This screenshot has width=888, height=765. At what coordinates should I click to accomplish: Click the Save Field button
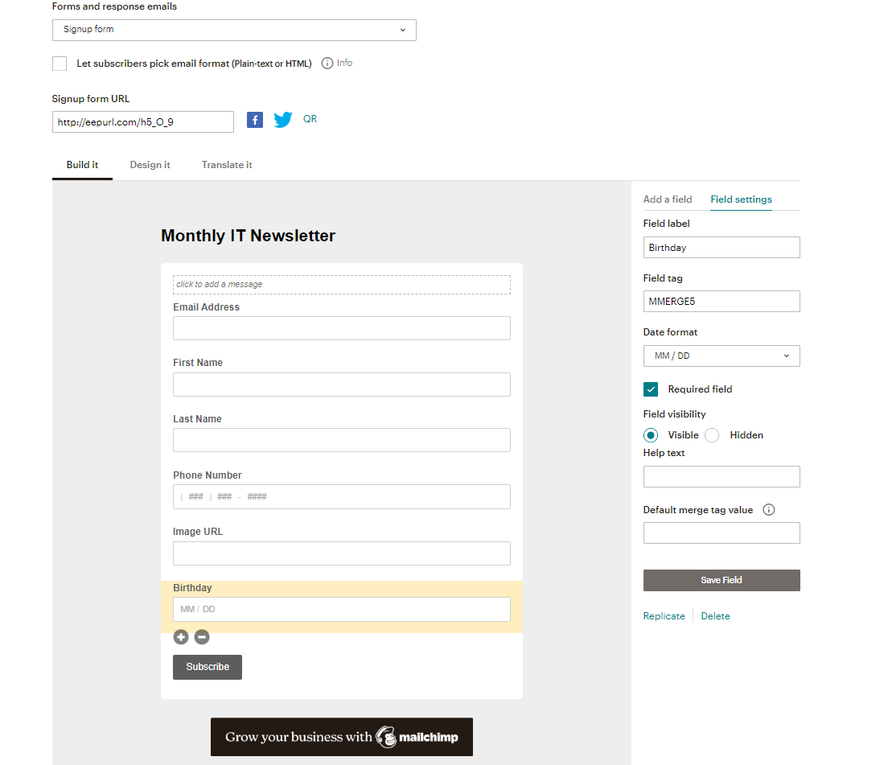coord(721,581)
